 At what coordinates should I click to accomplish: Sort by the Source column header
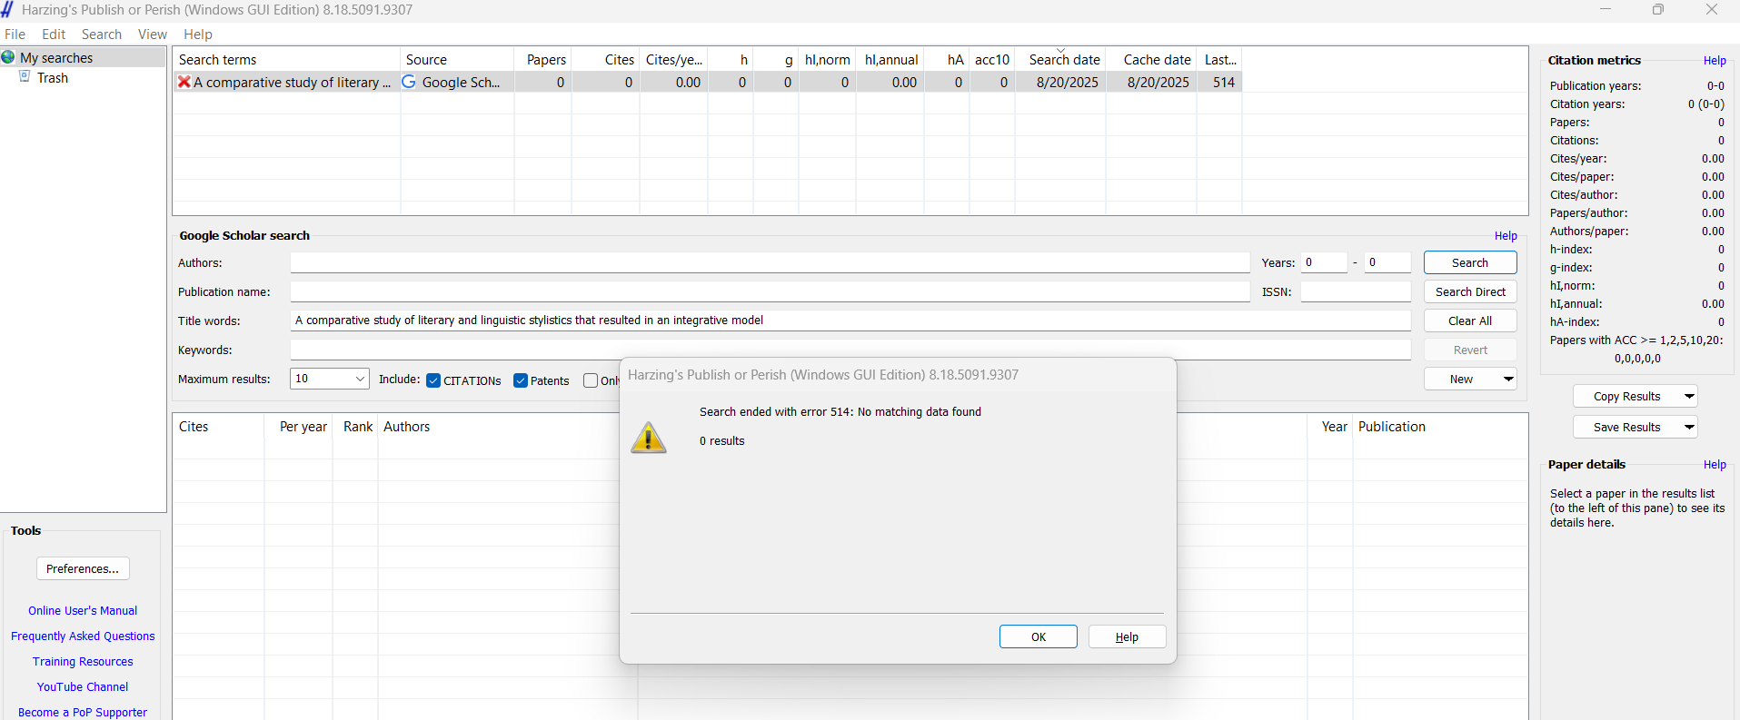pyautogui.click(x=457, y=59)
